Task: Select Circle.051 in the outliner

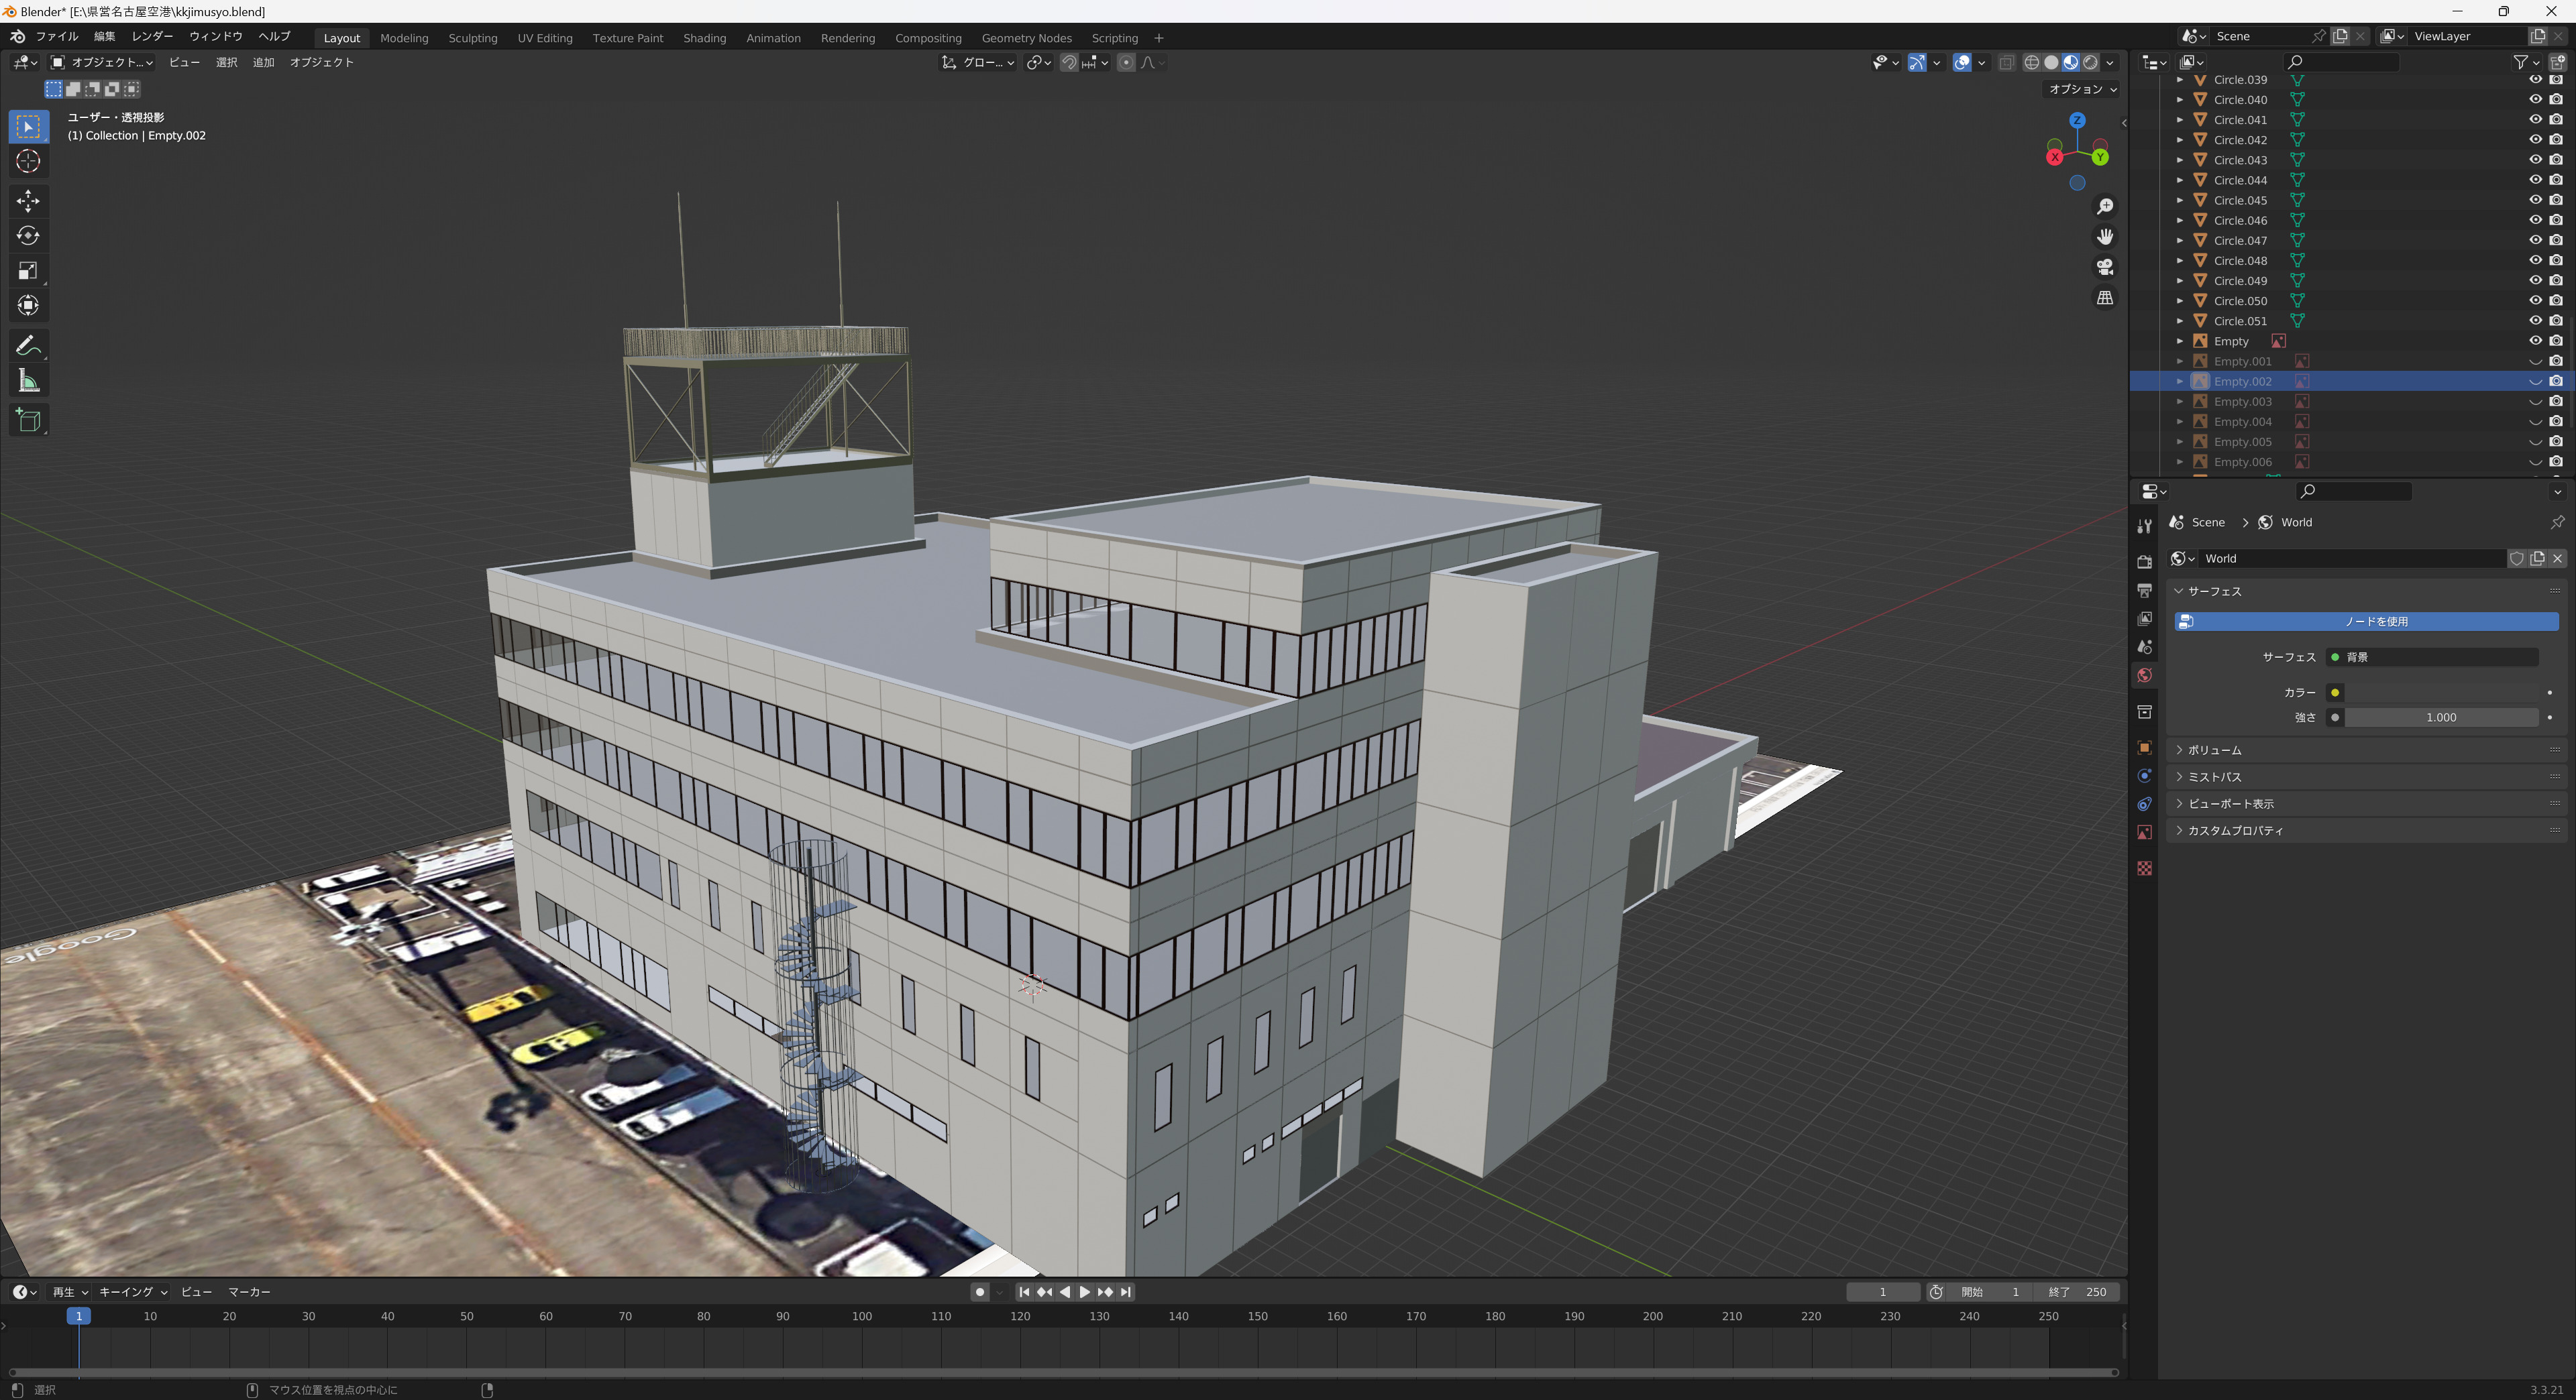Action: click(2240, 320)
